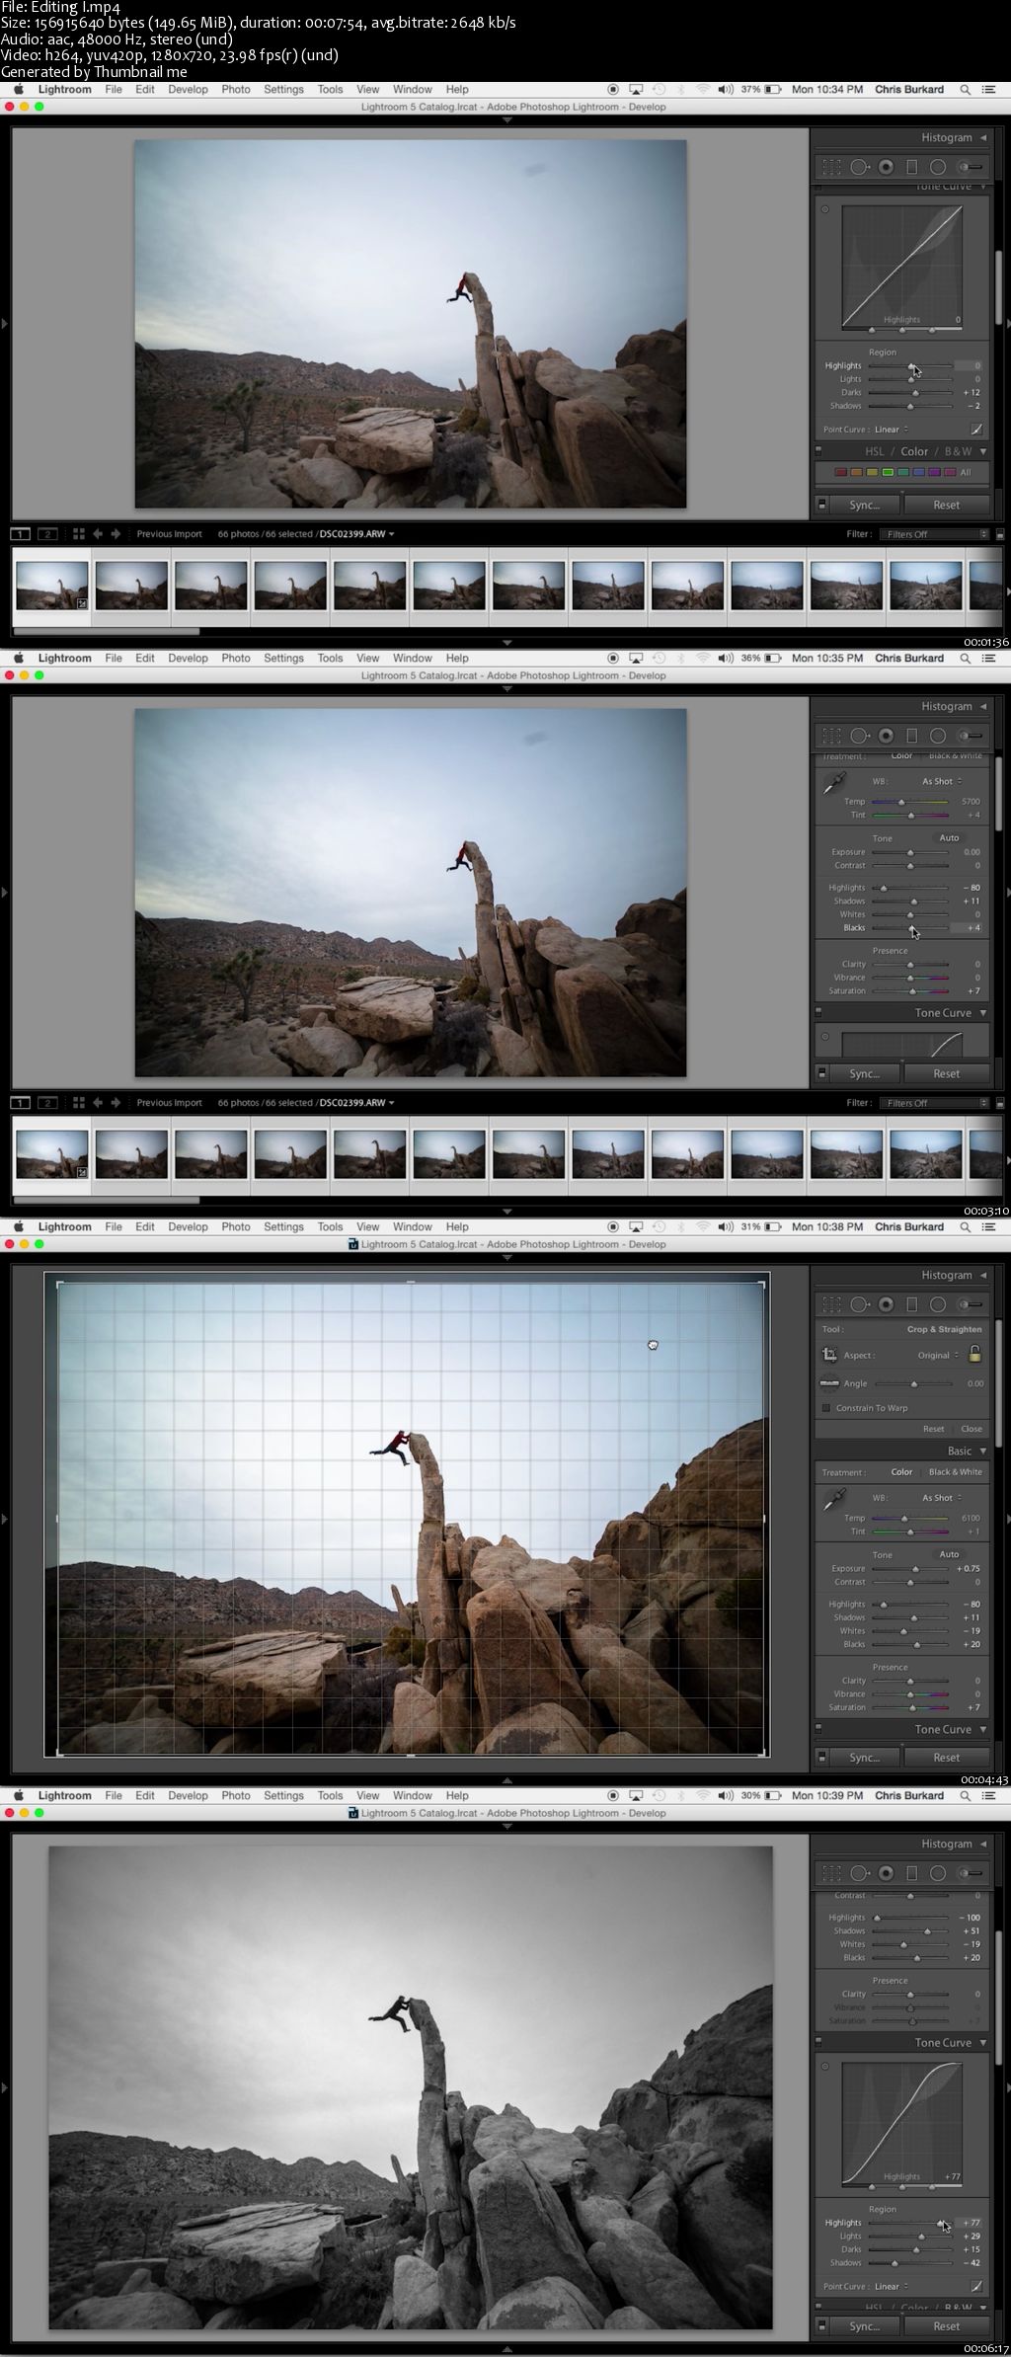
Task: Set Treatment to Color in 10:38 PM frame
Action: pos(901,1471)
